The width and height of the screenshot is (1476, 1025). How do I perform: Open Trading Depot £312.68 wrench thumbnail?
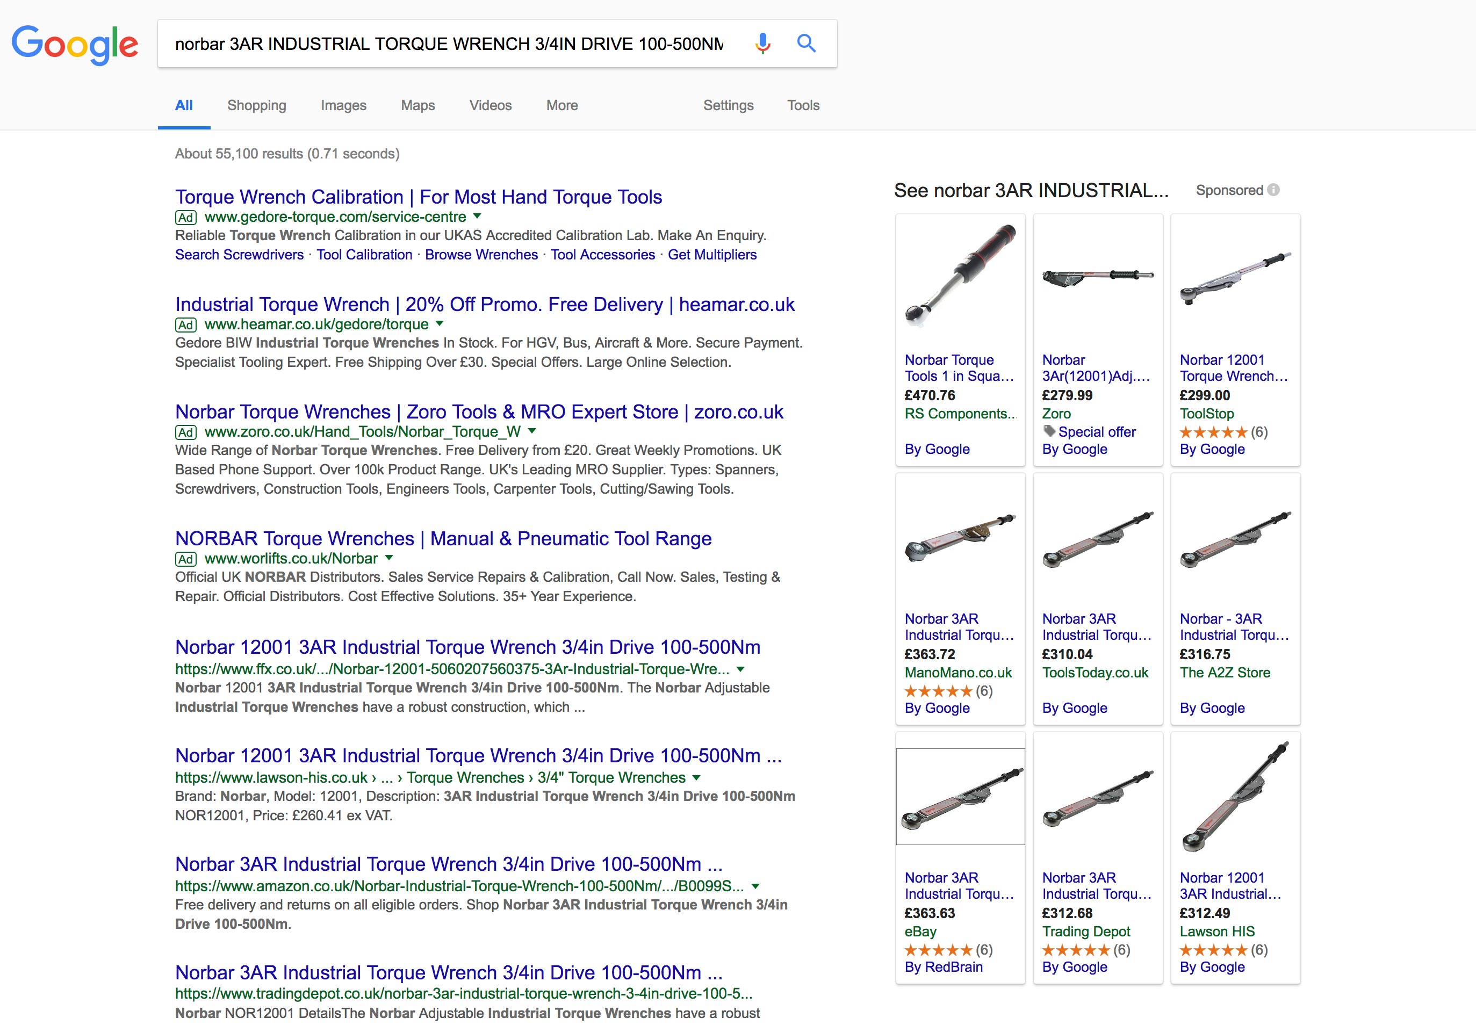[x=1098, y=798]
